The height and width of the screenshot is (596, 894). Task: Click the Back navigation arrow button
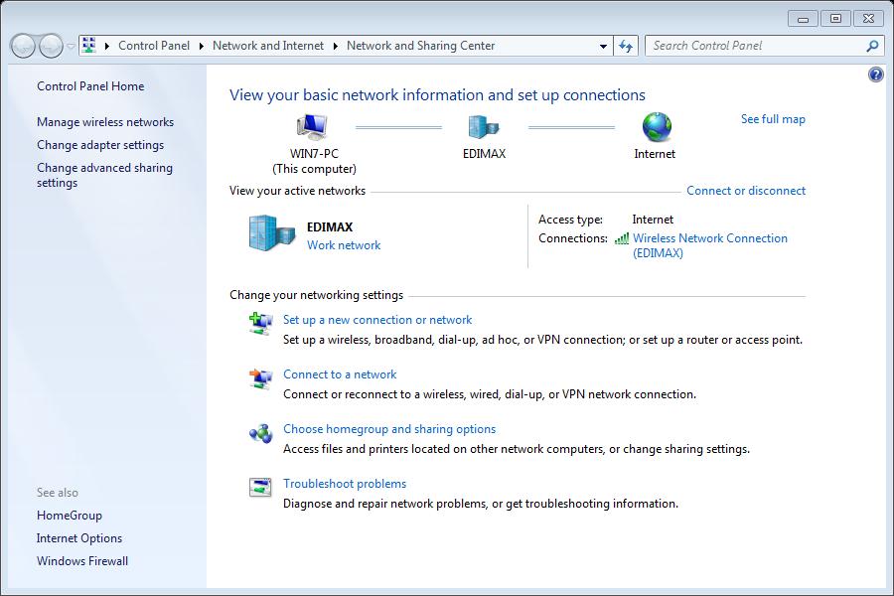(24, 46)
